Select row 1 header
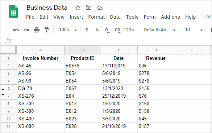This screenshot has width=212, height=133. point(8,58)
